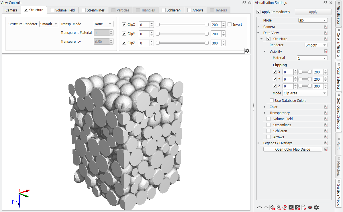Screen dimensions: 343x212
Task: Click the reset icon on Legends / Overlays row
Action: point(326,143)
